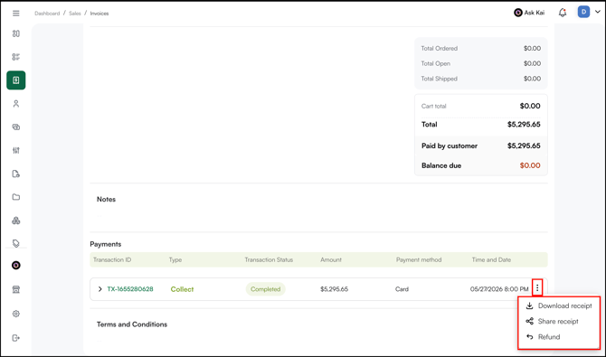Click the Balance due $0.00 value

(530, 165)
